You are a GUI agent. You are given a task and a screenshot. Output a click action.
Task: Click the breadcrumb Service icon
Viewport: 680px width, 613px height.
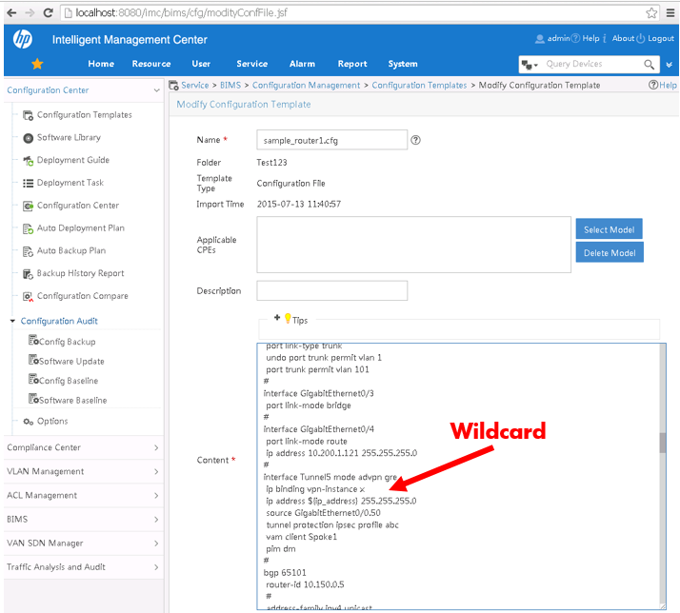174,86
